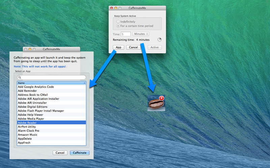Image resolution: width=270 pixels, height=168 pixels.
Task: Select Add Reminder in the app list
Action: point(52,91)
